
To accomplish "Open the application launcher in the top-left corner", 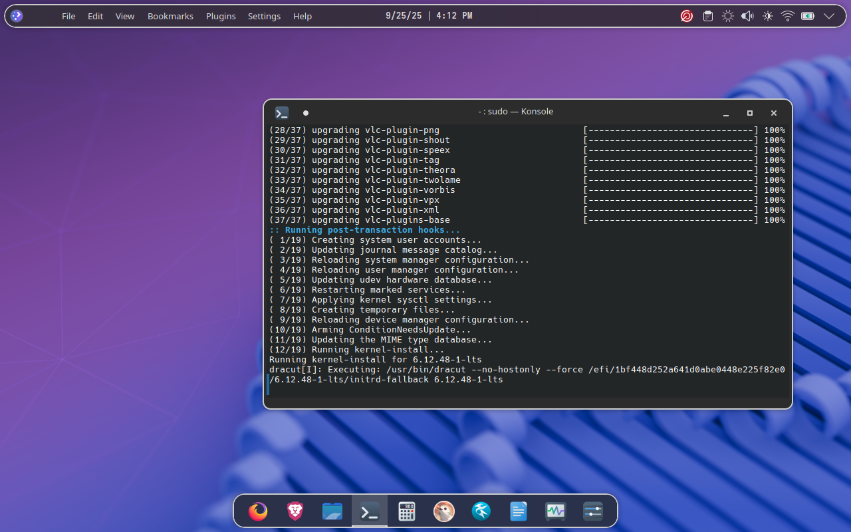I will (17, 16).
